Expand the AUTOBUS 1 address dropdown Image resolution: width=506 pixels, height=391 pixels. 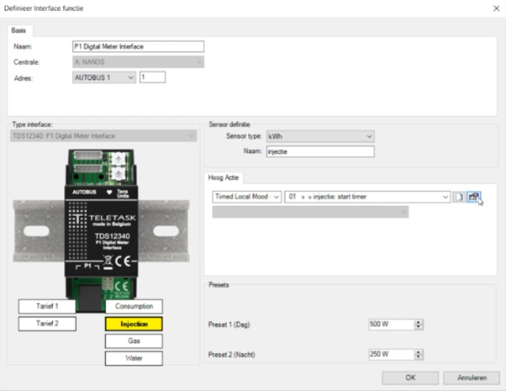(104, 77)
